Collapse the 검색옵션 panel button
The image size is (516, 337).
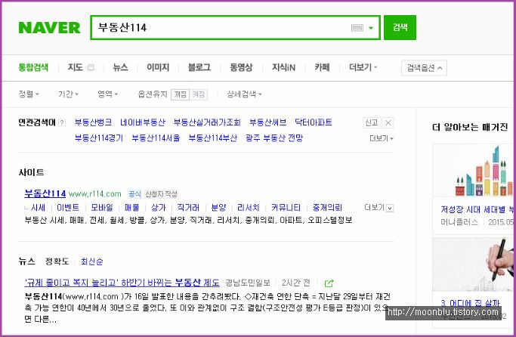coord(424,68)
